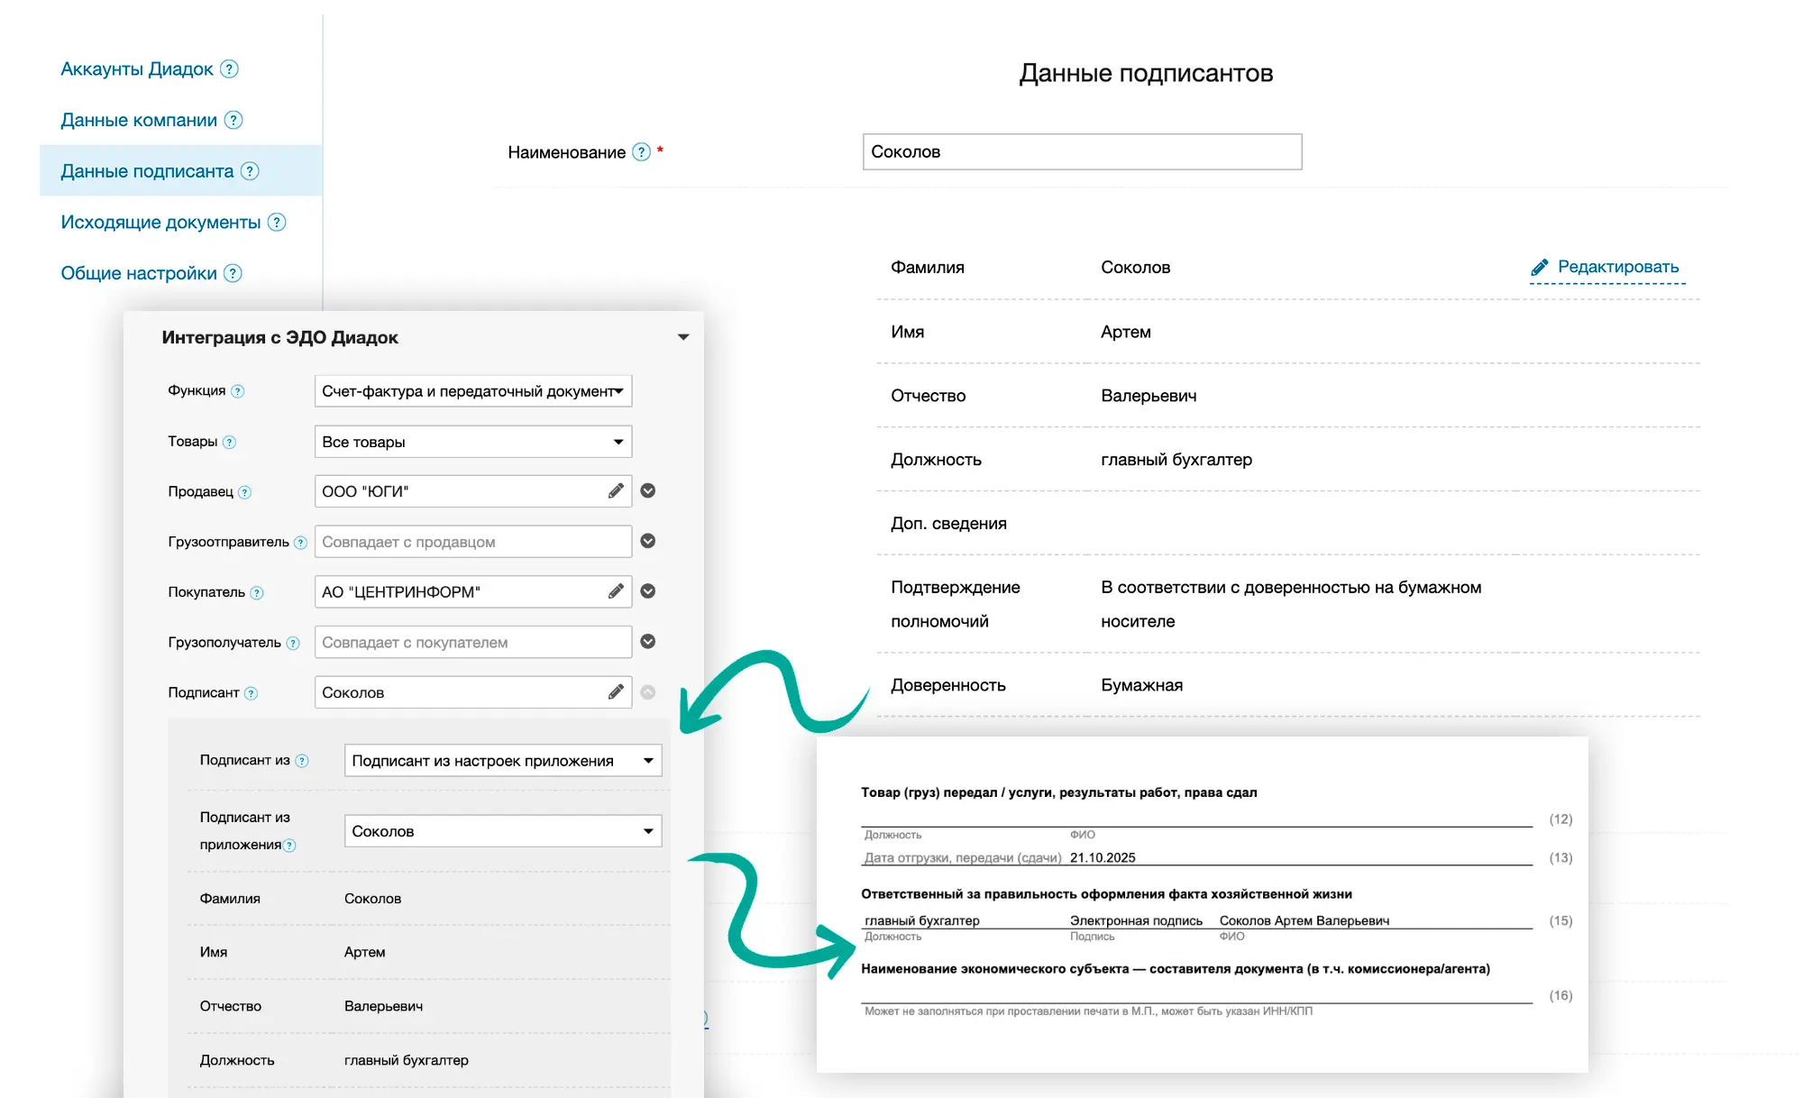Click help icon next to Функция label
This screenshot has width=1803, height=1098.
[238, 391]
